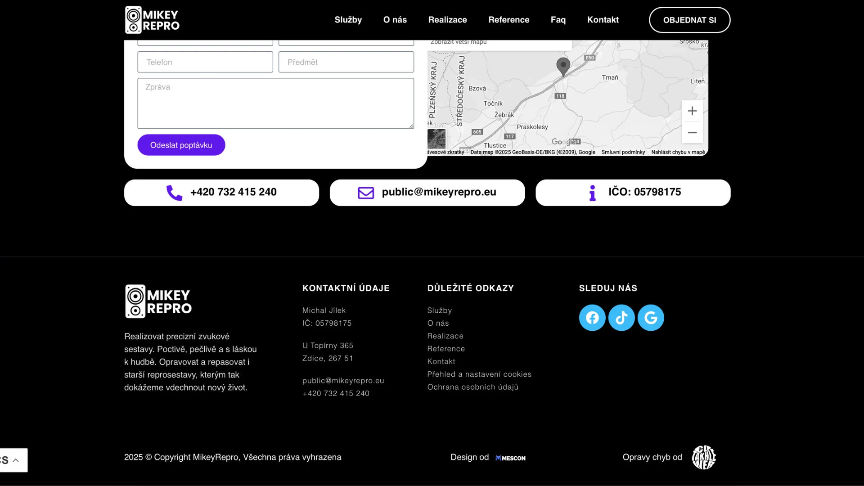Click into the Zpráva message textarea
Screen dimensions: 864x486
[x=275, y=103]
